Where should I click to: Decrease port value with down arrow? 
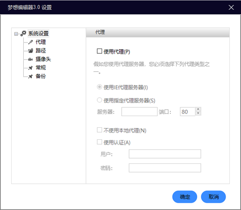[198, 114]
